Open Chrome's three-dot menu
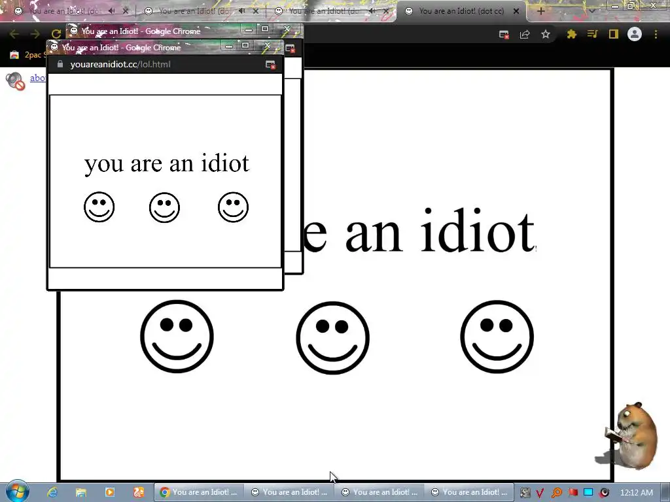 [x=656, y=34]
